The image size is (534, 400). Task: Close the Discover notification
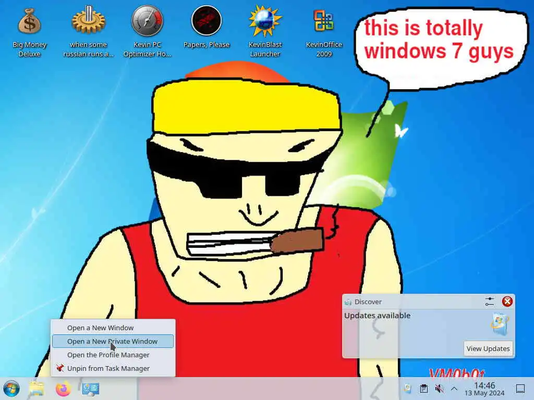507,302
